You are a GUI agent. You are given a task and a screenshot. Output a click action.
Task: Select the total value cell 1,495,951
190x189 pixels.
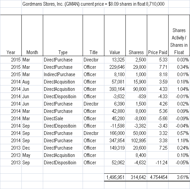point(115,177)
